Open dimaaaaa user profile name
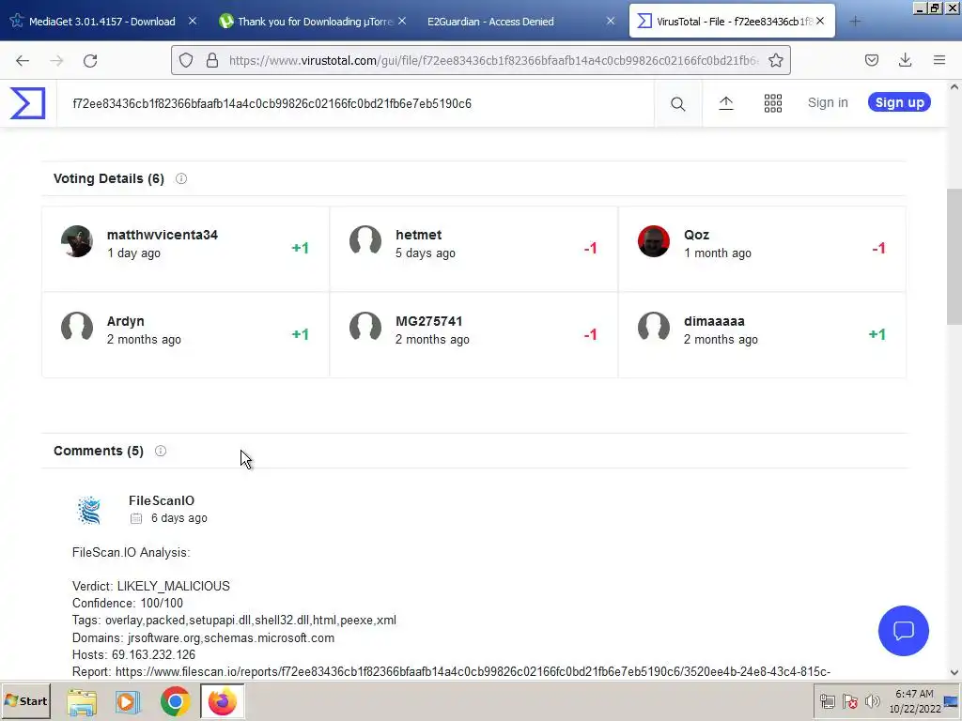 pos(714,321)
